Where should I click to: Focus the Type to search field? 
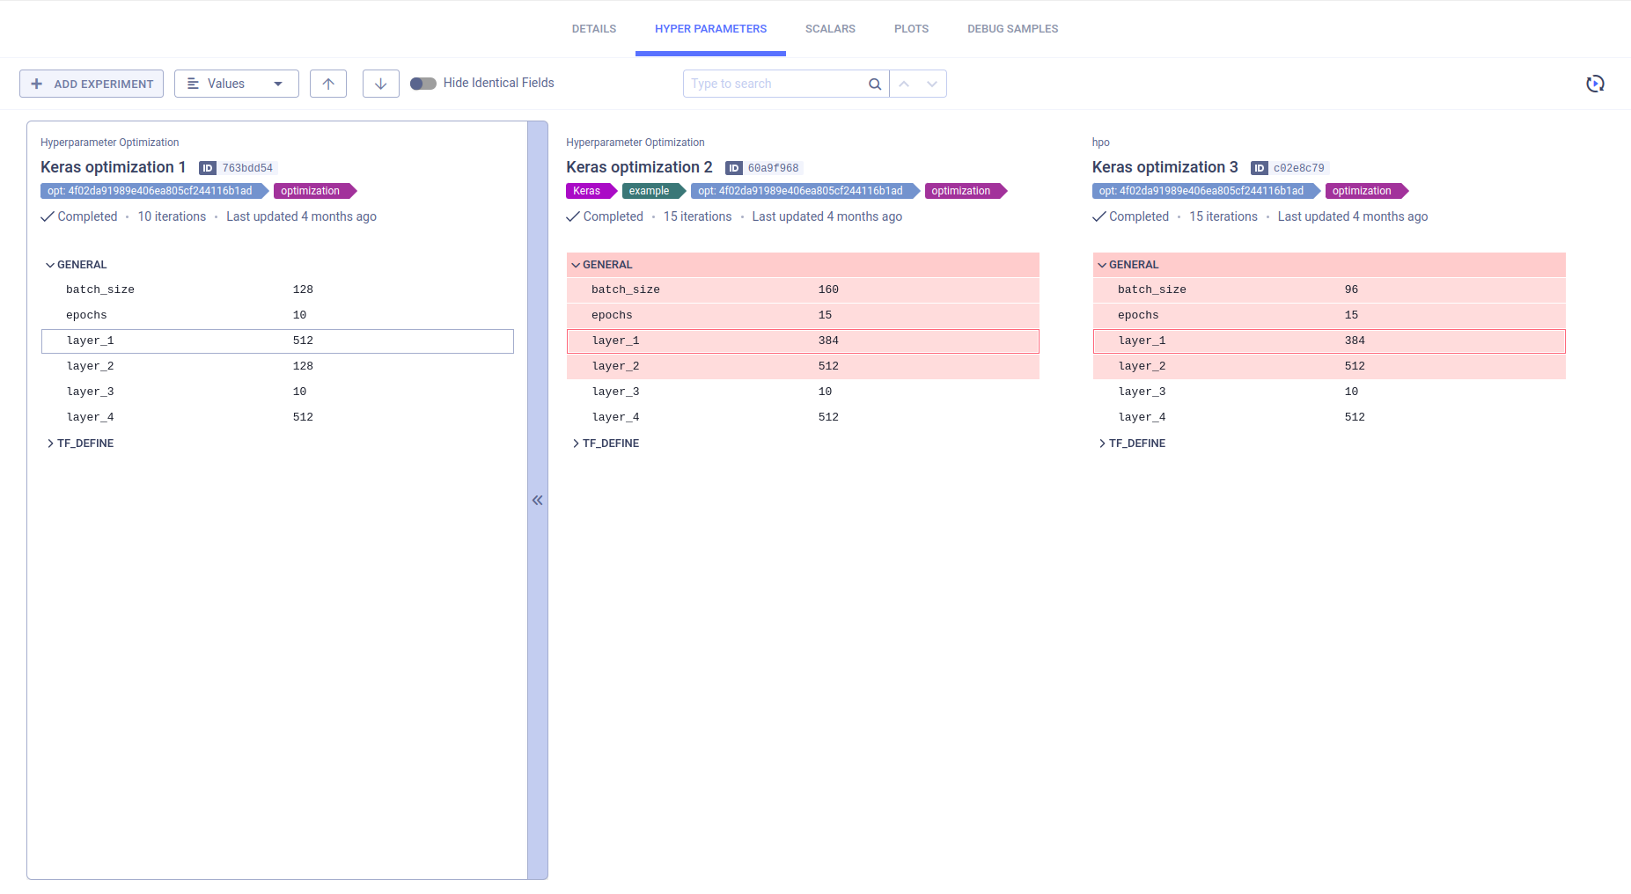point(773,84)
